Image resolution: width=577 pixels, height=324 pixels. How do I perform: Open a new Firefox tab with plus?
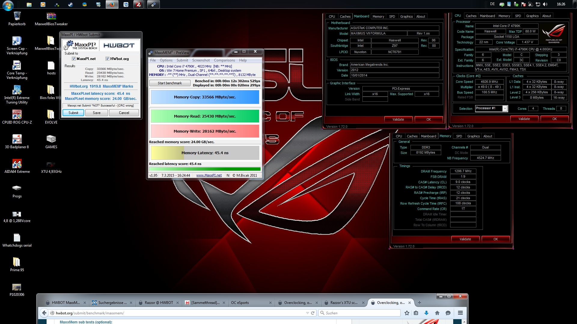tap(420, 303)
